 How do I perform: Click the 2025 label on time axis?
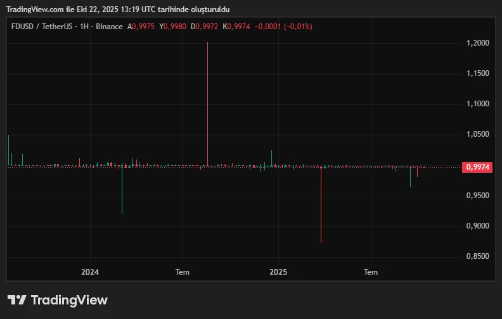pos(278,272)
